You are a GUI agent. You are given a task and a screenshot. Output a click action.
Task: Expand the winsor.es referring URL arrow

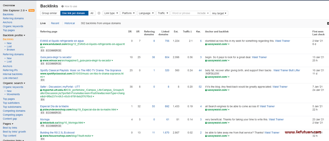(x=112, y=60)
